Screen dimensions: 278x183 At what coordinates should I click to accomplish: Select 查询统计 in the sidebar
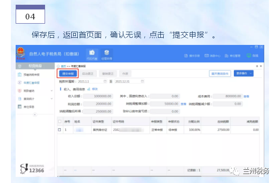pos(29,99)
